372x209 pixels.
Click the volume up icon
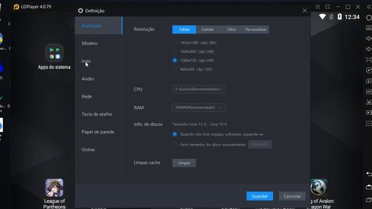pyautogui.click(x=369, y=38)
